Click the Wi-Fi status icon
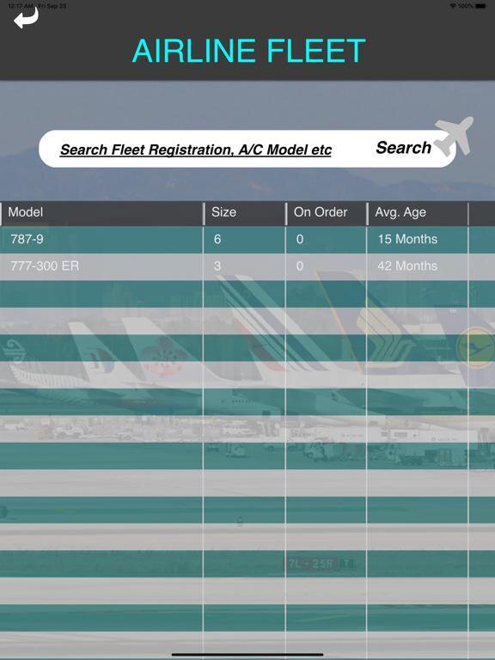Viewport: 495px width, 660px height. click(x=453, y=6)
